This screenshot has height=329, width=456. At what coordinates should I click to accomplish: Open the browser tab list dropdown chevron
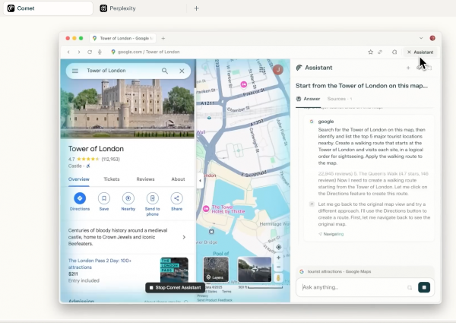coord(421,38)
